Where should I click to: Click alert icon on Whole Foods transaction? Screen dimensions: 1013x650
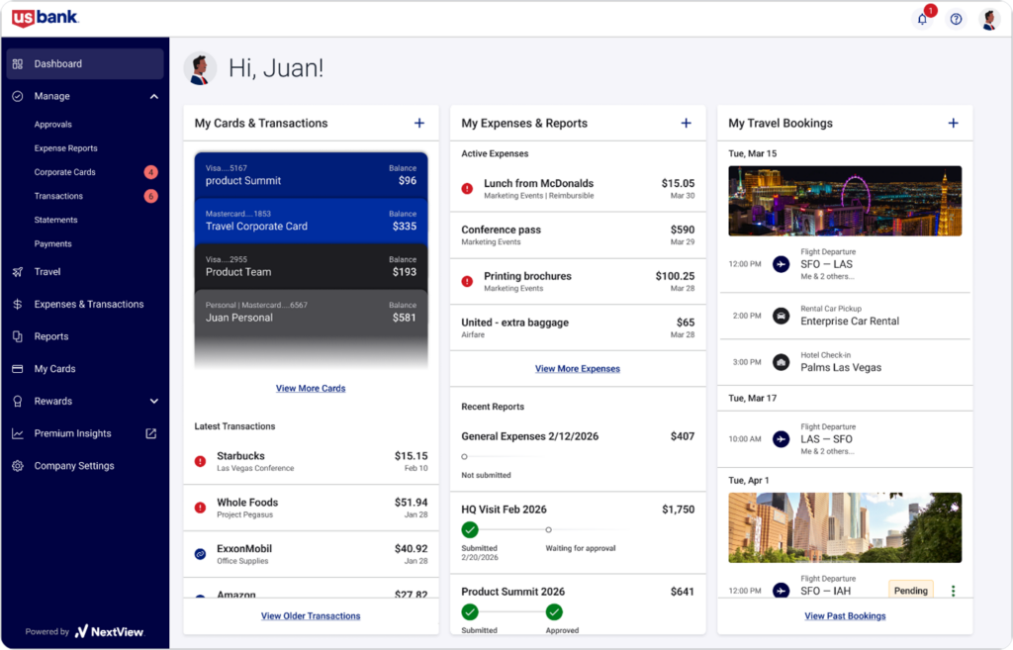pos(200,508)
